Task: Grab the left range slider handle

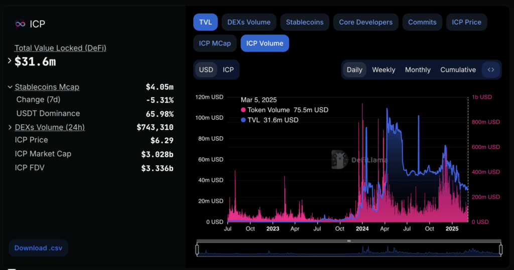Action: pyautogui.click(x=197, y=249)
